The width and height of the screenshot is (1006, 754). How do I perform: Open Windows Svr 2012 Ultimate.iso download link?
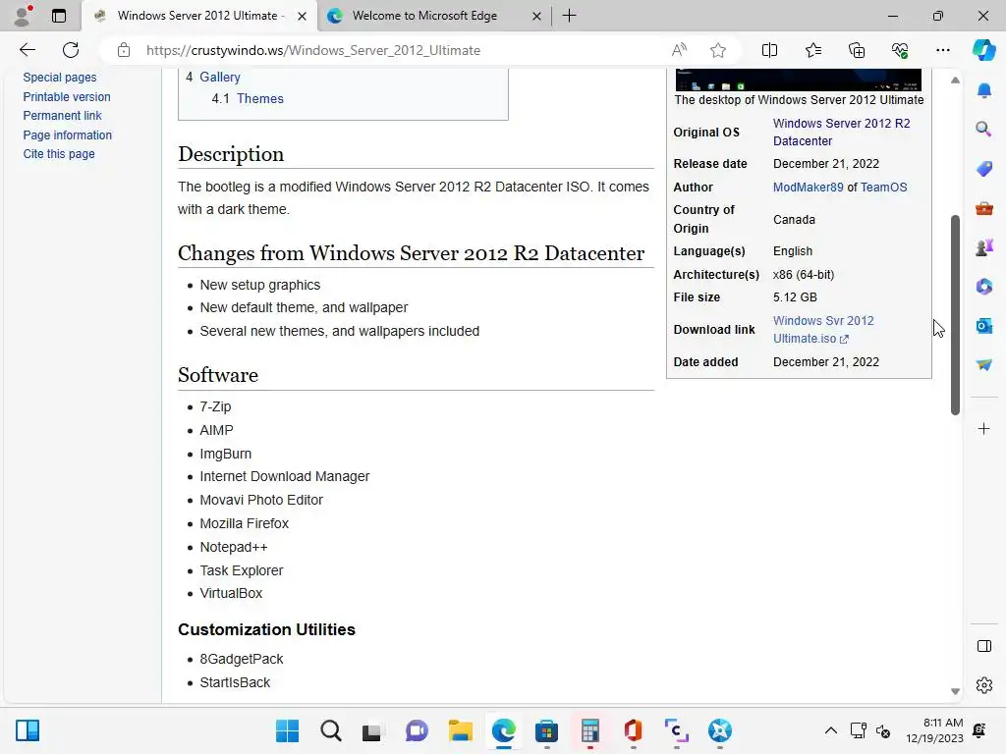(823, 330)
